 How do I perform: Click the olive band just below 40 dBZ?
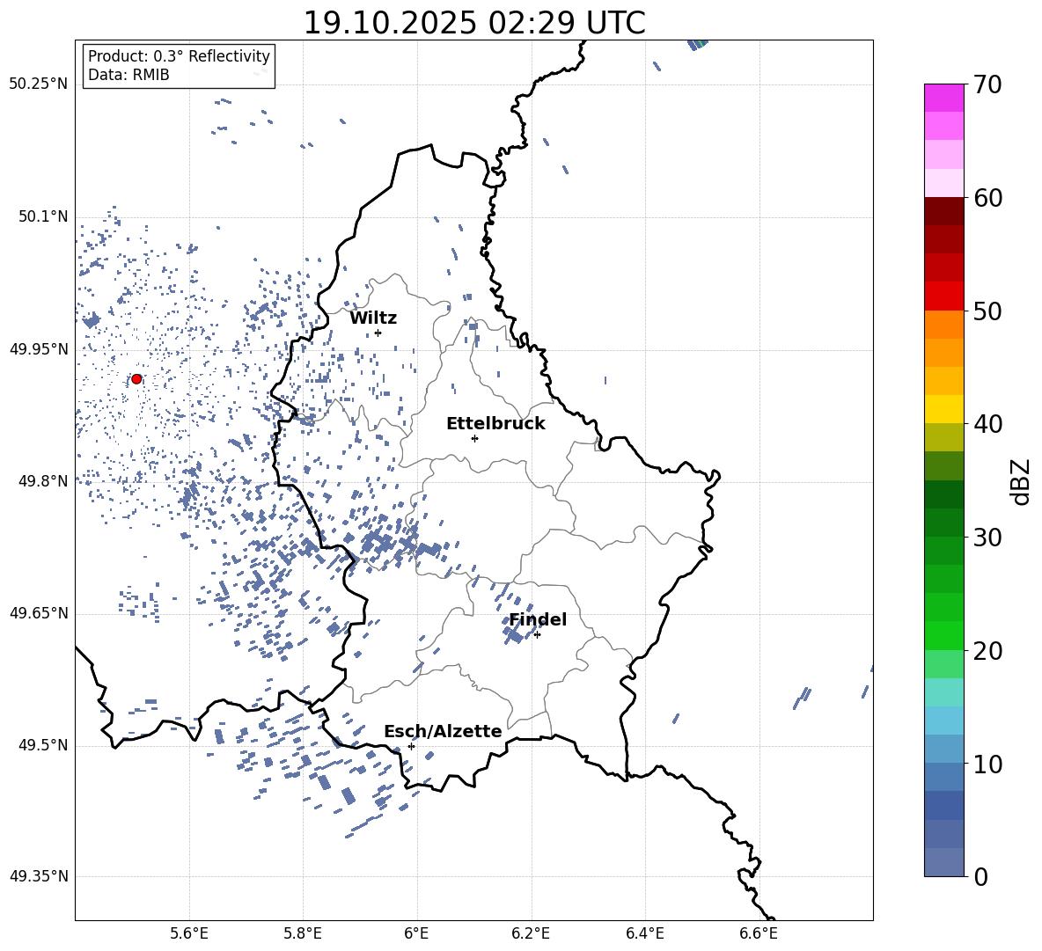coord(944,437)
